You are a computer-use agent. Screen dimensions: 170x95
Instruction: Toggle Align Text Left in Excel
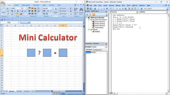29,11
